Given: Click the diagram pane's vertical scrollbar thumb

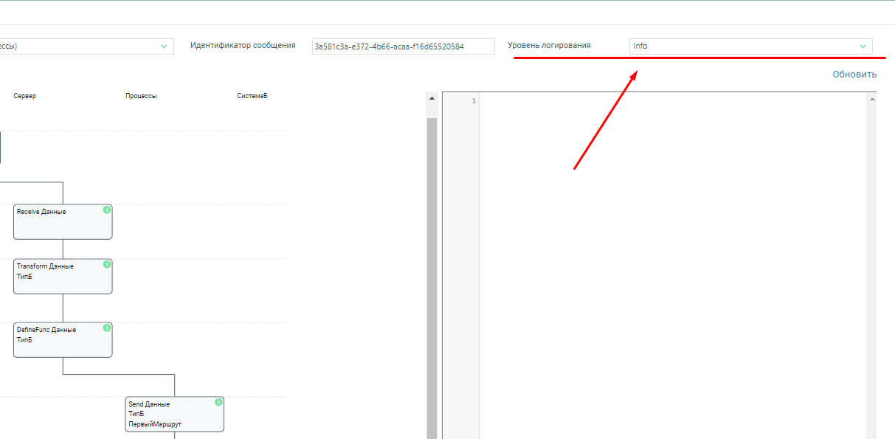Looking at the screenshot, I should (432, 273).
